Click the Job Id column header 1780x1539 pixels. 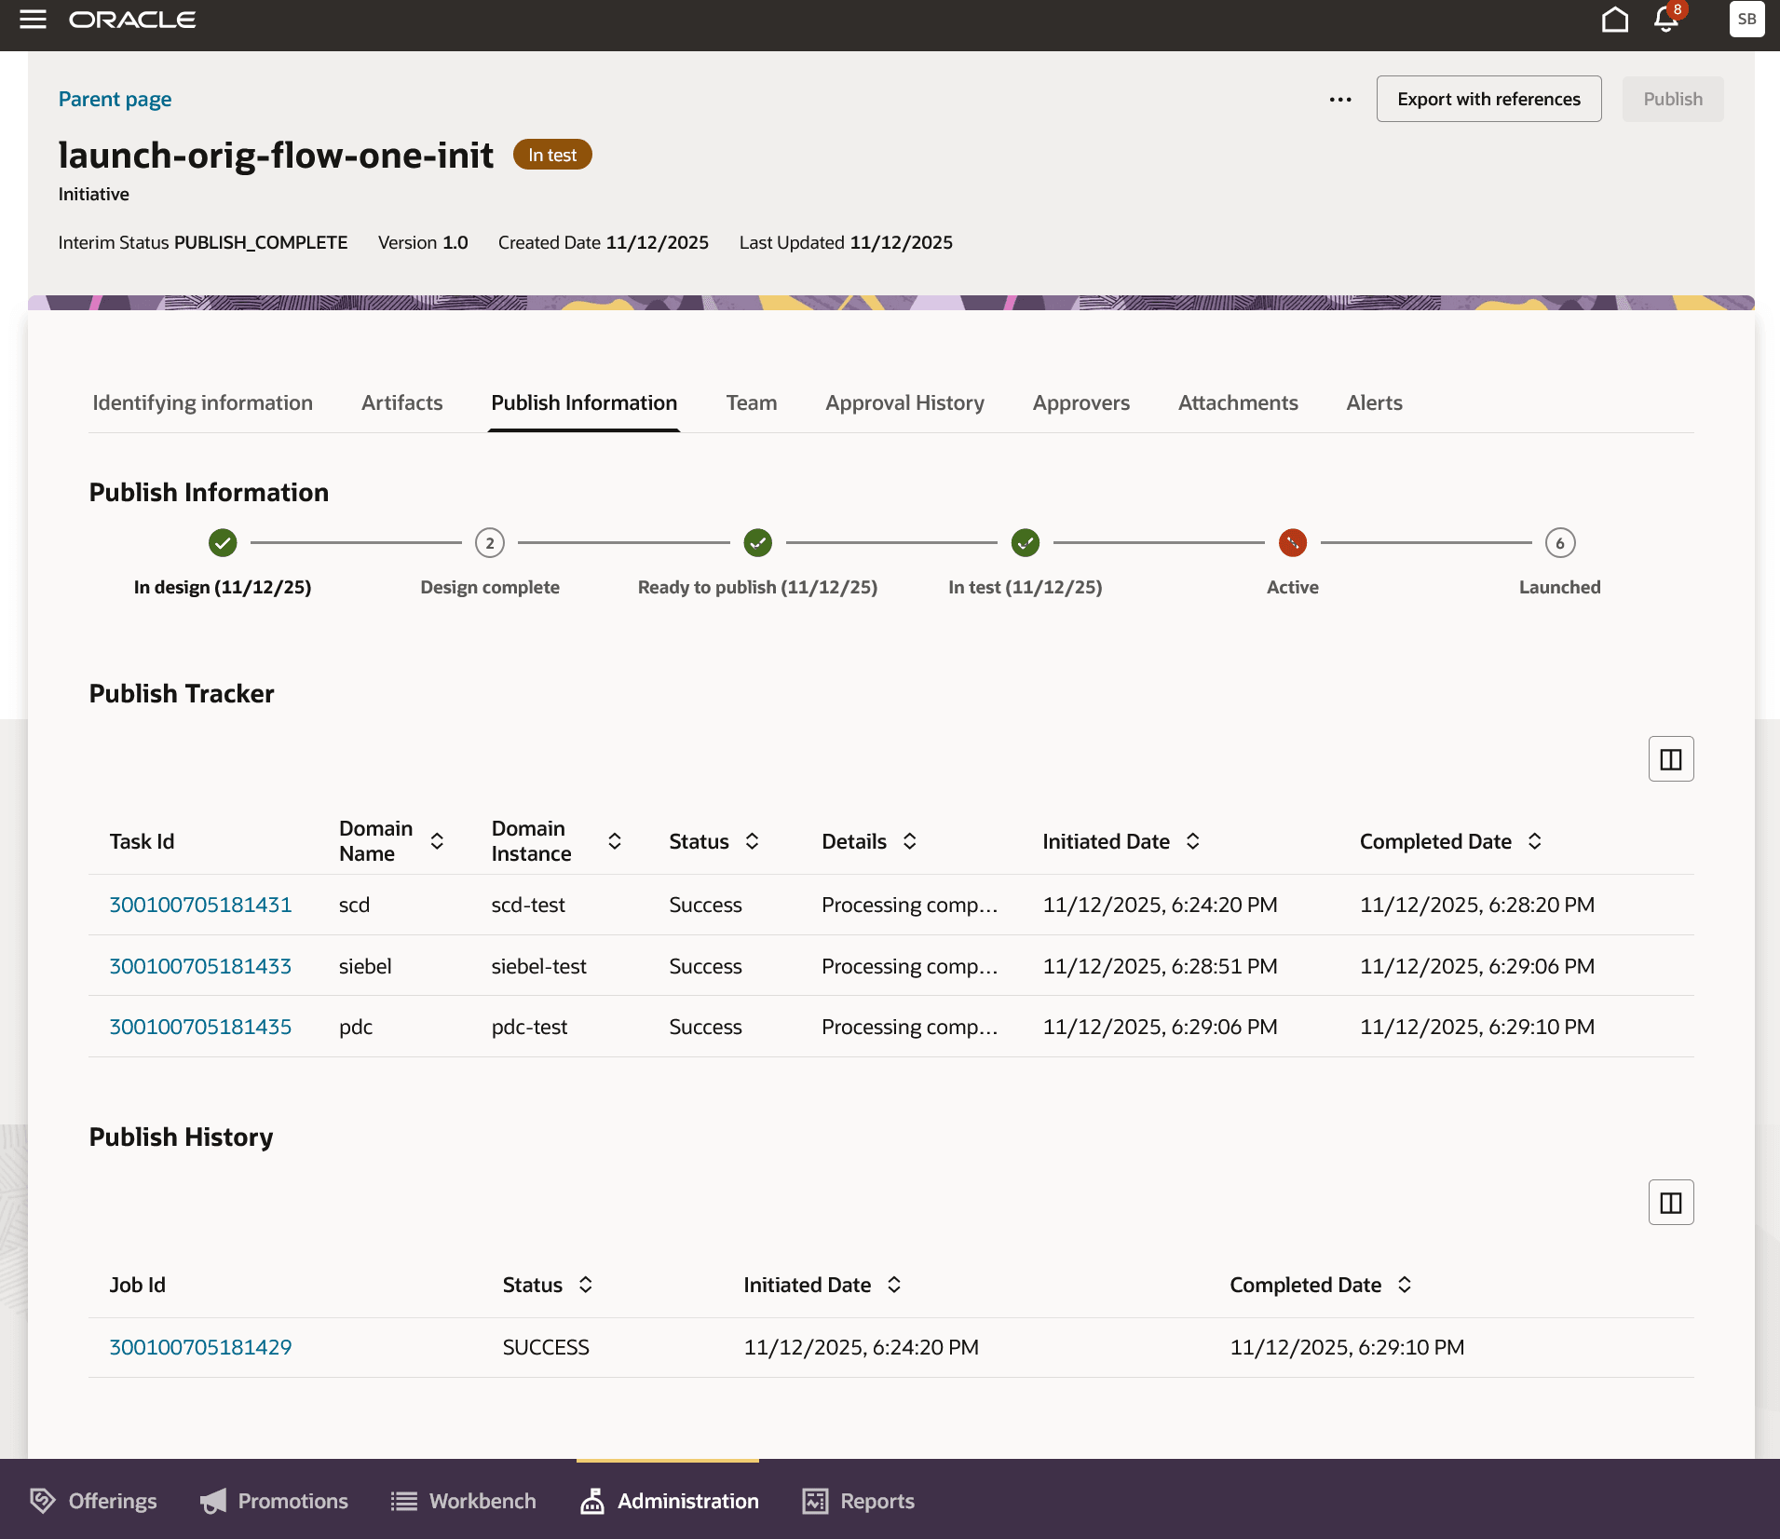(x=137, y=1285)
